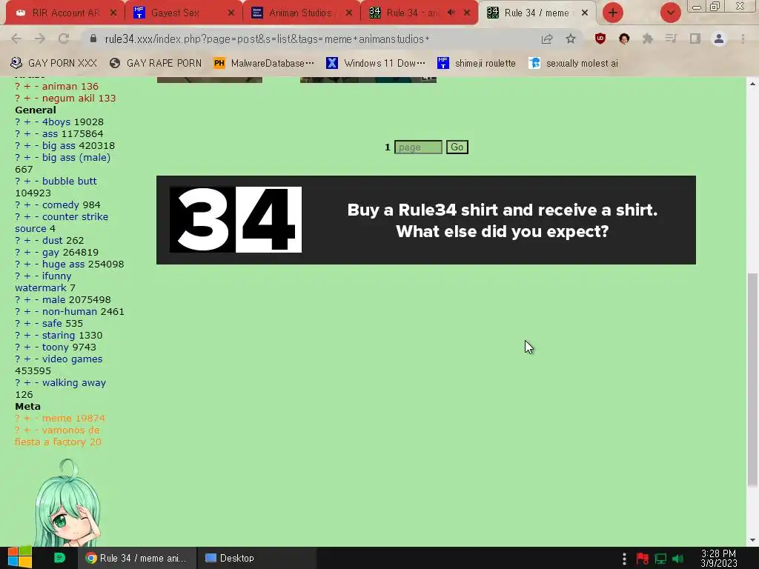The image size is (759, 569).
Task: Open the Chrome profile avatar
Action: coord(719,39)
